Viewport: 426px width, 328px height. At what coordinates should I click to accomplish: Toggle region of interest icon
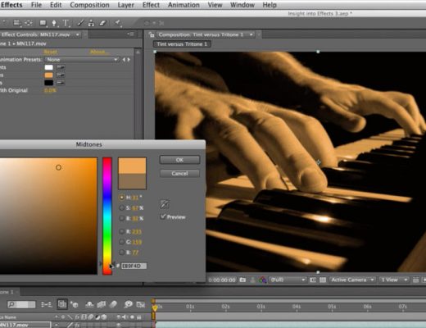[313, 280]
